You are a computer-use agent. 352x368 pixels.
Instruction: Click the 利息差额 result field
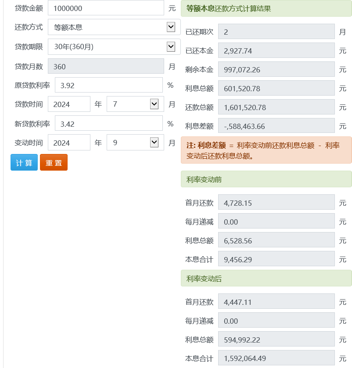tap(276, 126)
